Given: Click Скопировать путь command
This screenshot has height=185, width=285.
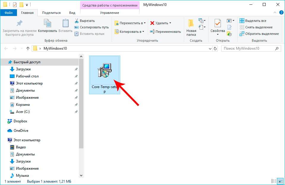Looking at the screenshot, I should click(x=92, y=27).
